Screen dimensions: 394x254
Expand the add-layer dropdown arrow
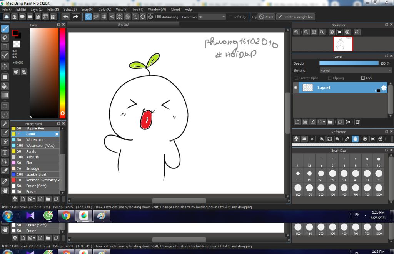324,122
